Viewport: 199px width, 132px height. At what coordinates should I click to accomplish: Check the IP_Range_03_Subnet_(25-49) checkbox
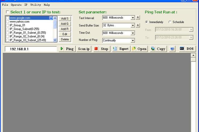8,40
